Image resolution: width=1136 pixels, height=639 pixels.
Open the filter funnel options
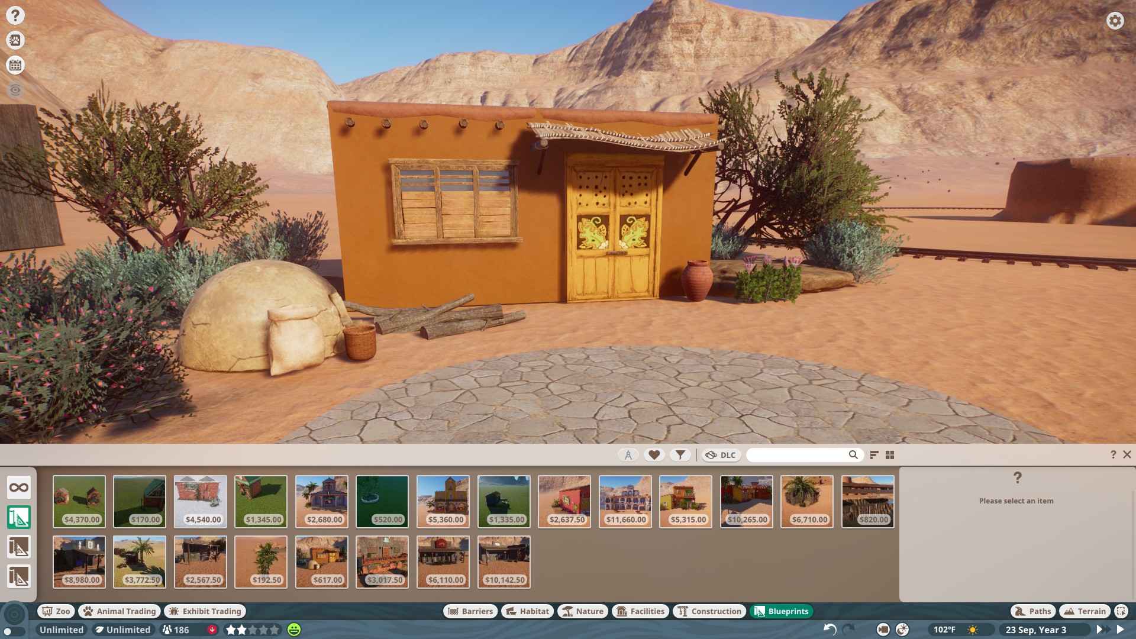point(680,455)
